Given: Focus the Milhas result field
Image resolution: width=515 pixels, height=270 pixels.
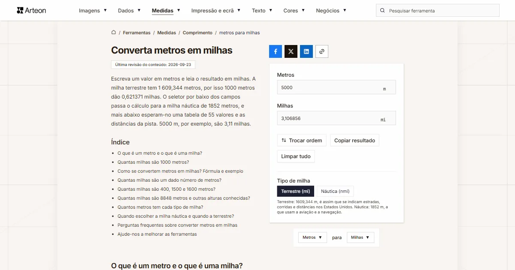Looking at the screenshot, I should 336,118.
